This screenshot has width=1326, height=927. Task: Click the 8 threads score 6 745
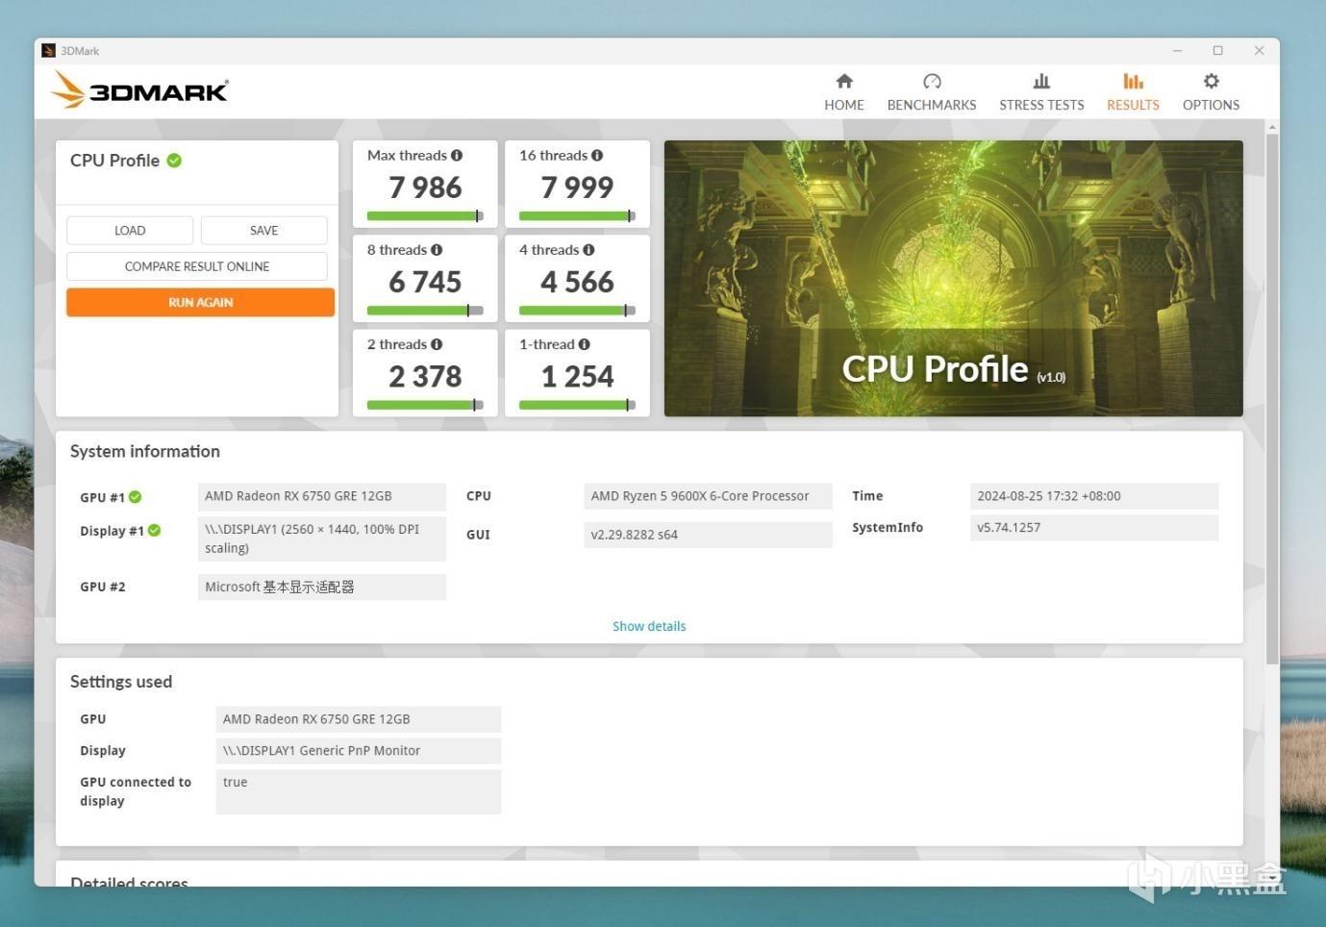pyautogui.click(x=425, y=282)
